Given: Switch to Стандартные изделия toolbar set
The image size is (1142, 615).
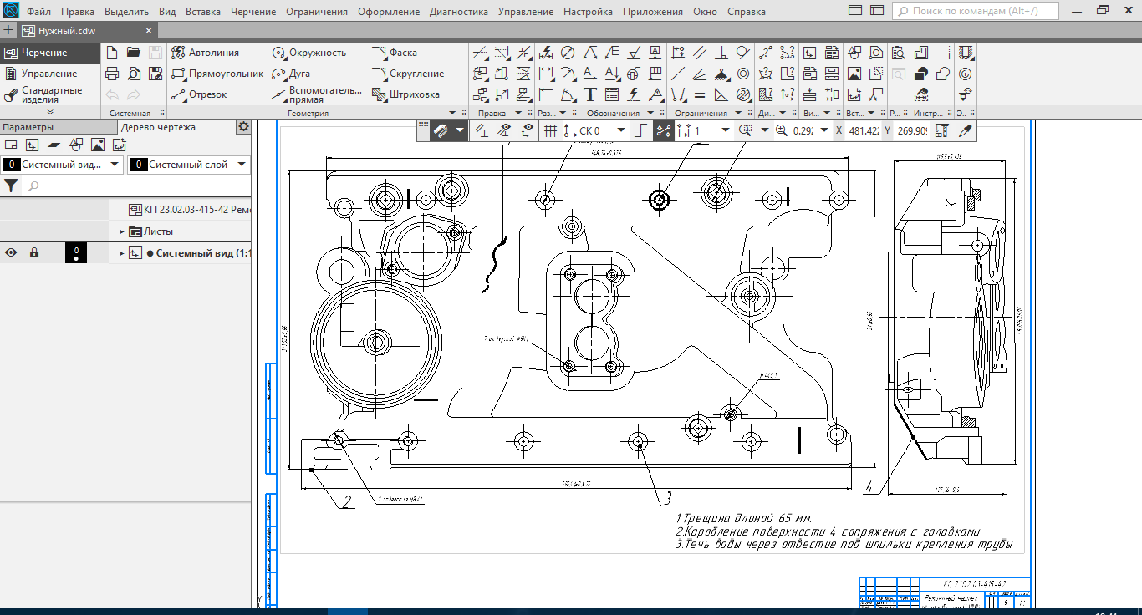Looking at the screenshot, I should click(50, 94).
